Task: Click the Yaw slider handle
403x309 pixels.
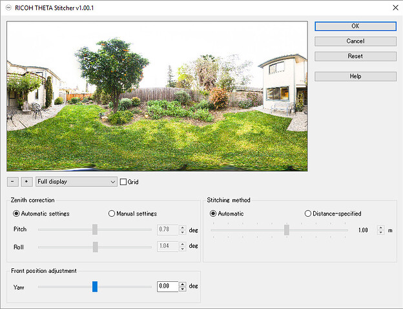Action: pos(94,286)
